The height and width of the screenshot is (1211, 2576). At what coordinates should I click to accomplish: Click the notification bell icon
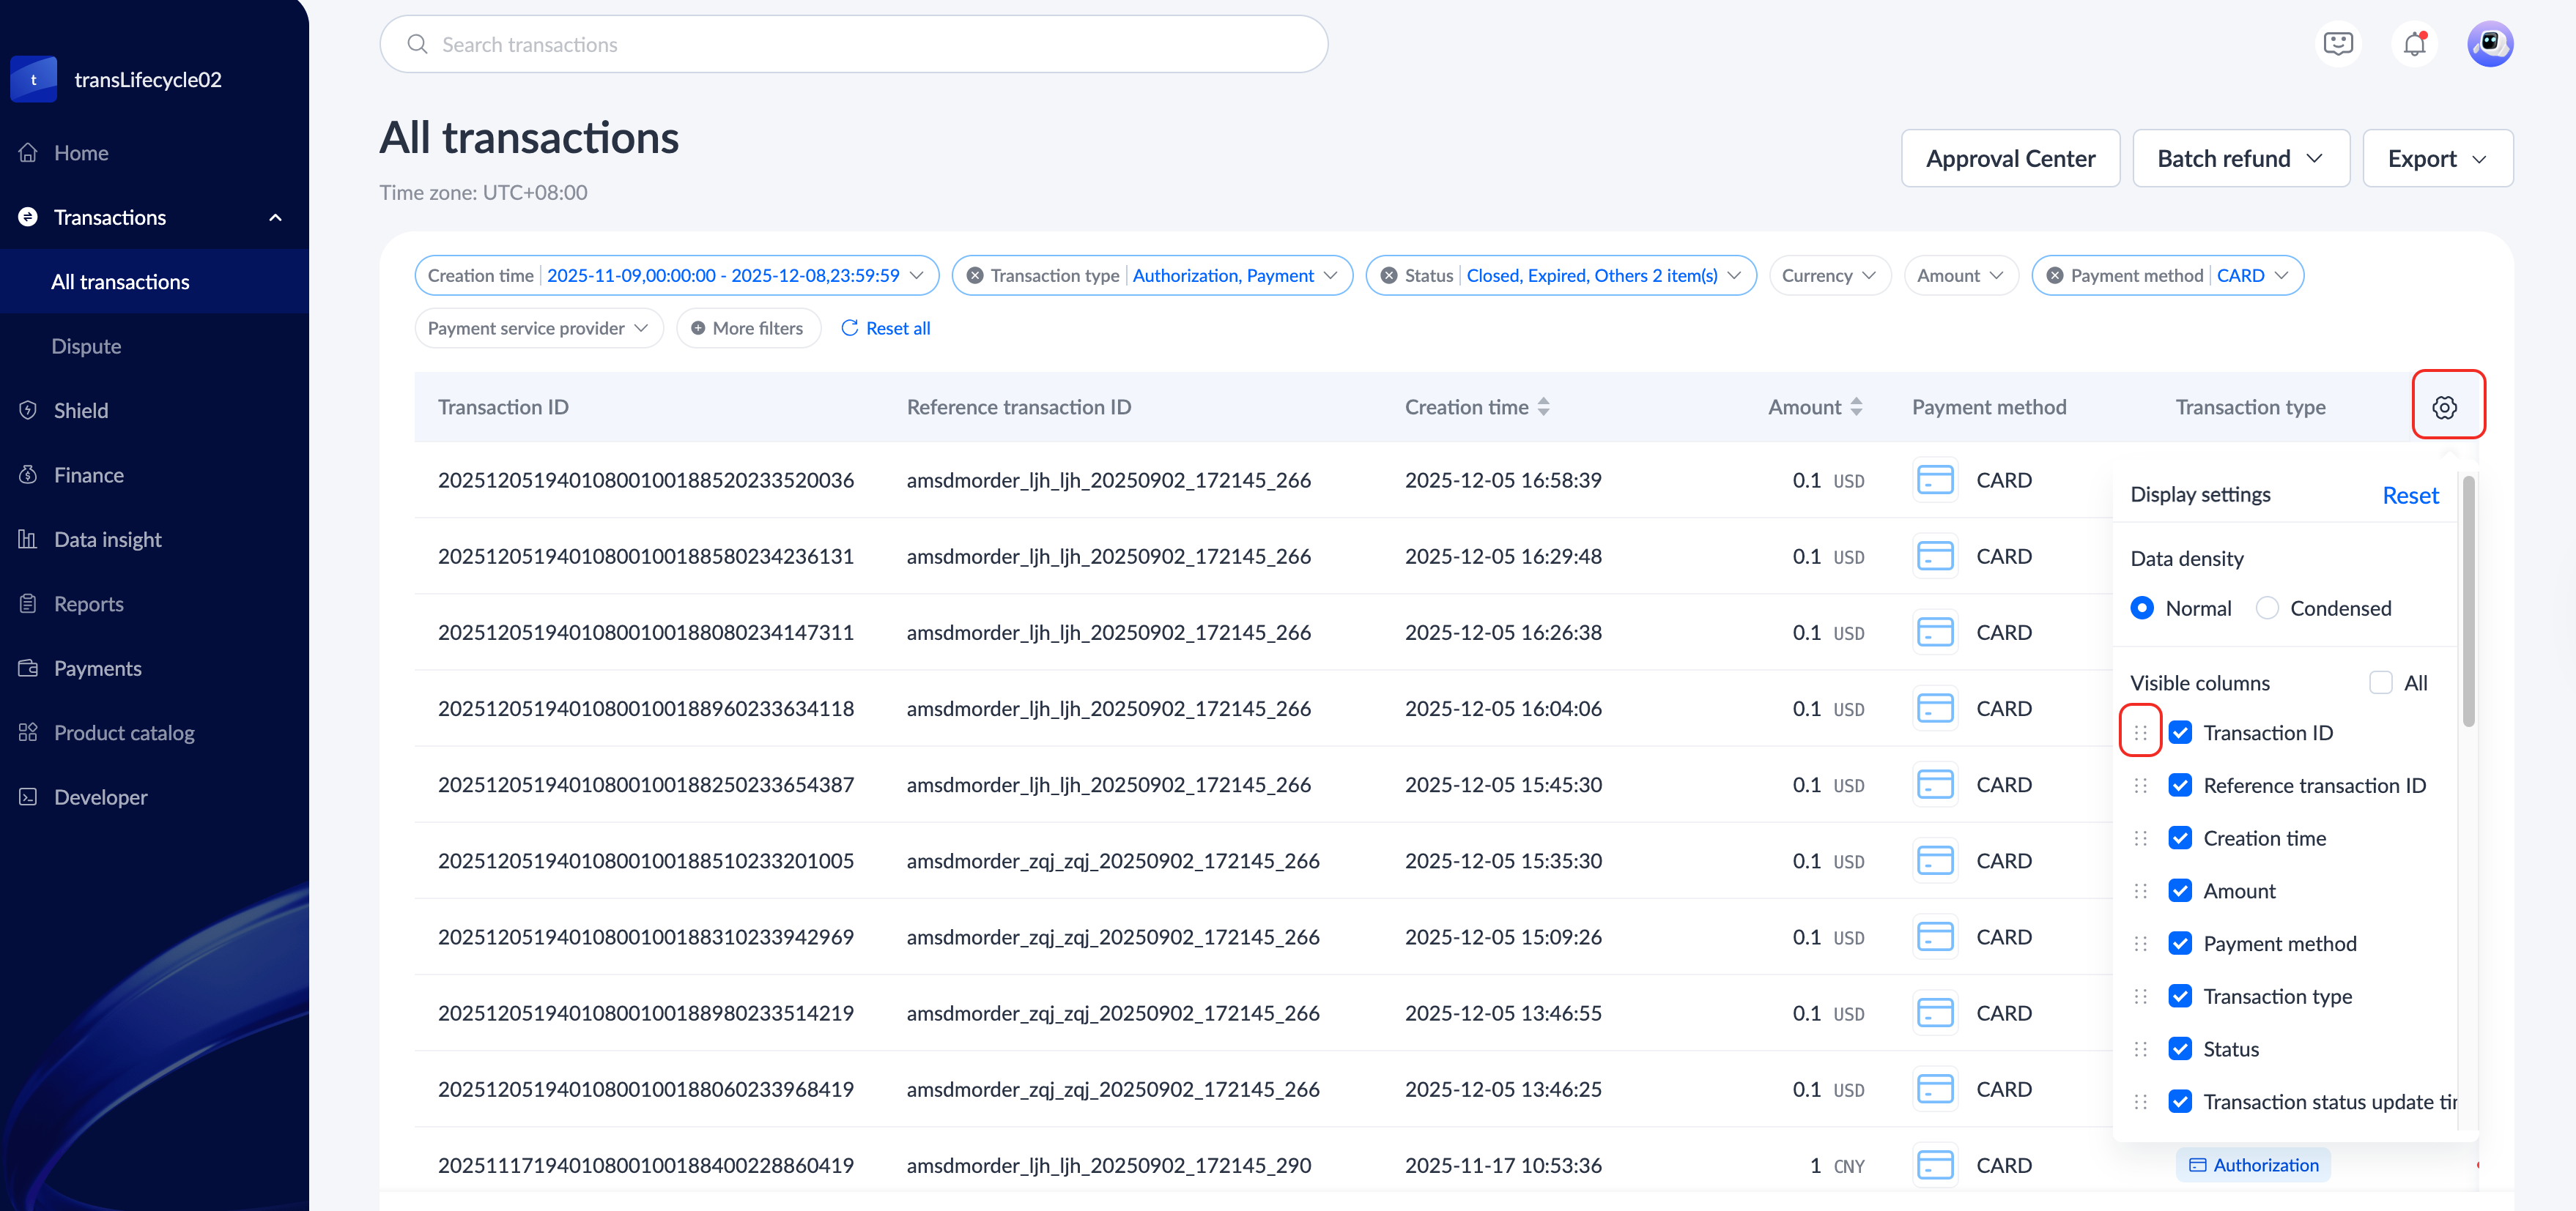point(2414,44)
